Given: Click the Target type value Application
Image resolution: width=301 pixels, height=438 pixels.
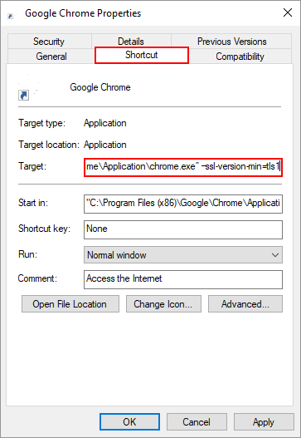Looking at the screenshot, I should [105, 123].
